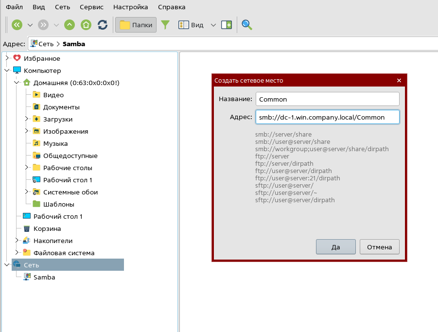Open the Сервис menu

click(x=91, y=7)
